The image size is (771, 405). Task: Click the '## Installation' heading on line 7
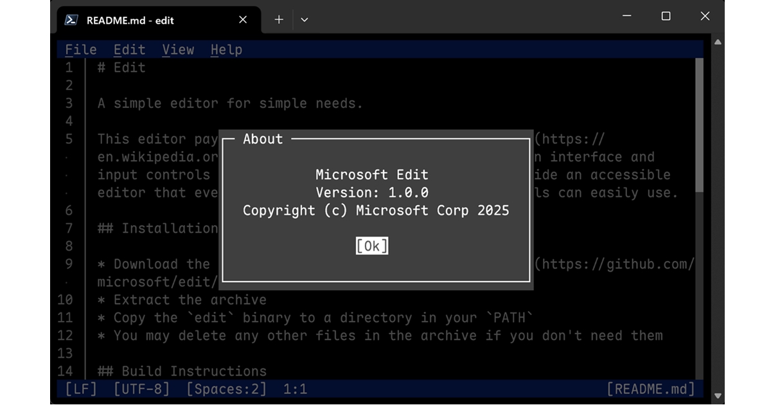[157, 228]
